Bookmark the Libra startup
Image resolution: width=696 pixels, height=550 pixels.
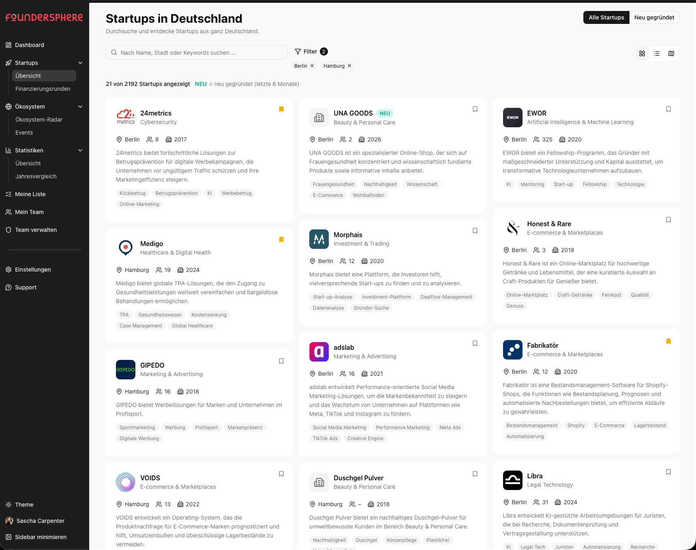click(x=668, y=472)
